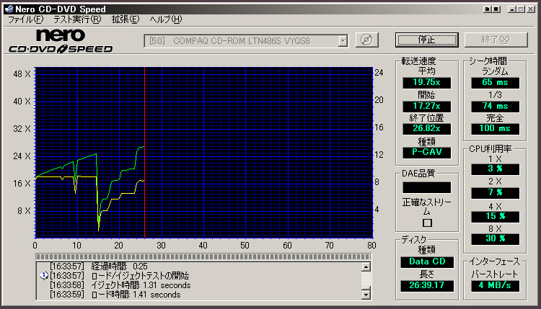Viewport: 541px width, 309px height.
Task: Open the ファイル(F) menu
Action: pos(25,19)
